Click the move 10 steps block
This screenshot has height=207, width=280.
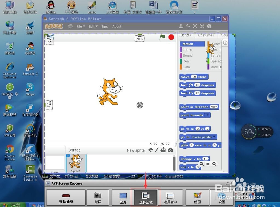pos(194,77)
